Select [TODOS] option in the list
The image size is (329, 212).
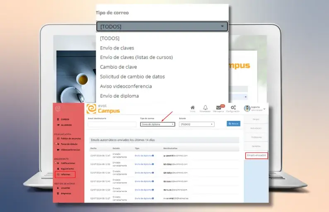pos(110,39)
